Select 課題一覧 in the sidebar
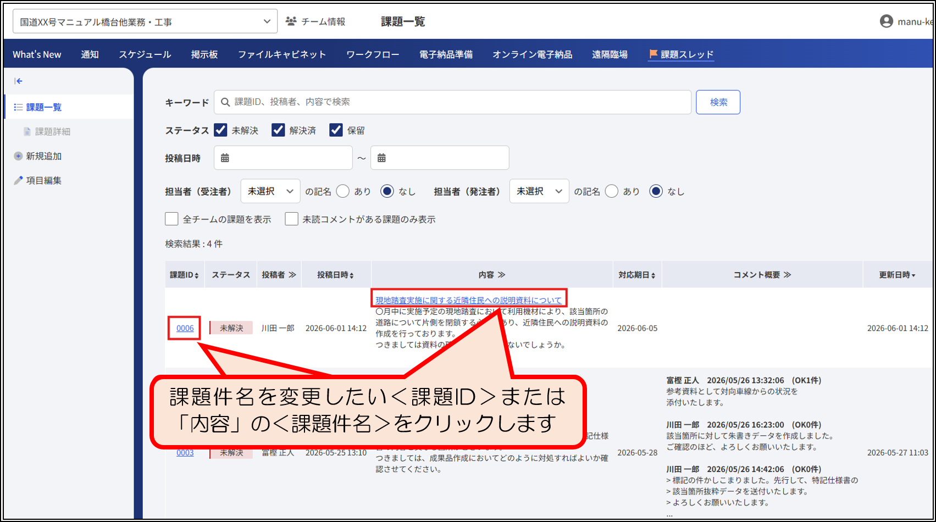Image resolution: width=936 pixels, height=522 pixels. [69, 107]
